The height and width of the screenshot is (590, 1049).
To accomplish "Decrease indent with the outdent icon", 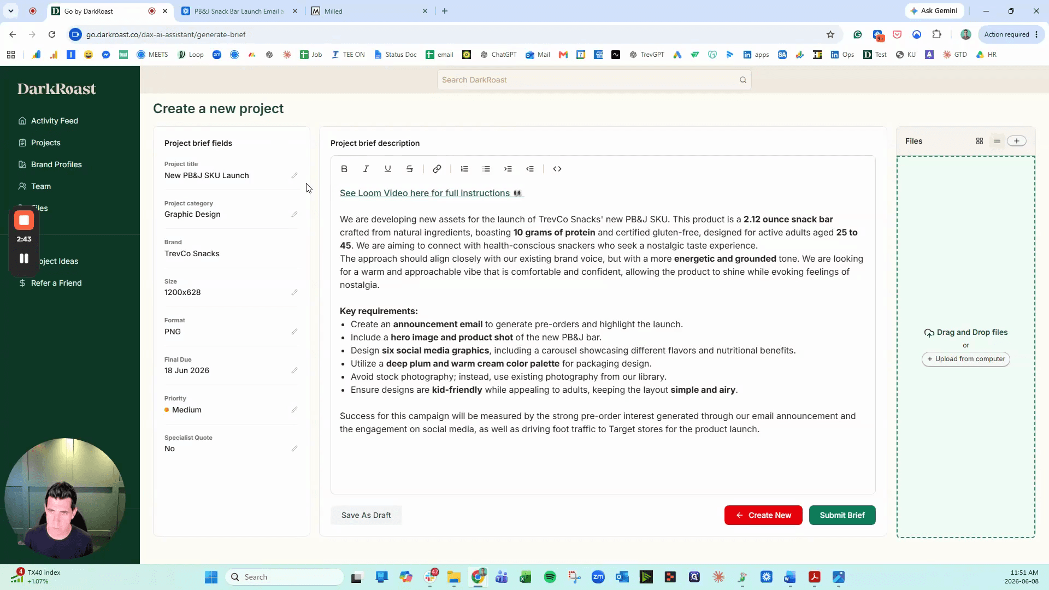I will (x=530, y=169).
